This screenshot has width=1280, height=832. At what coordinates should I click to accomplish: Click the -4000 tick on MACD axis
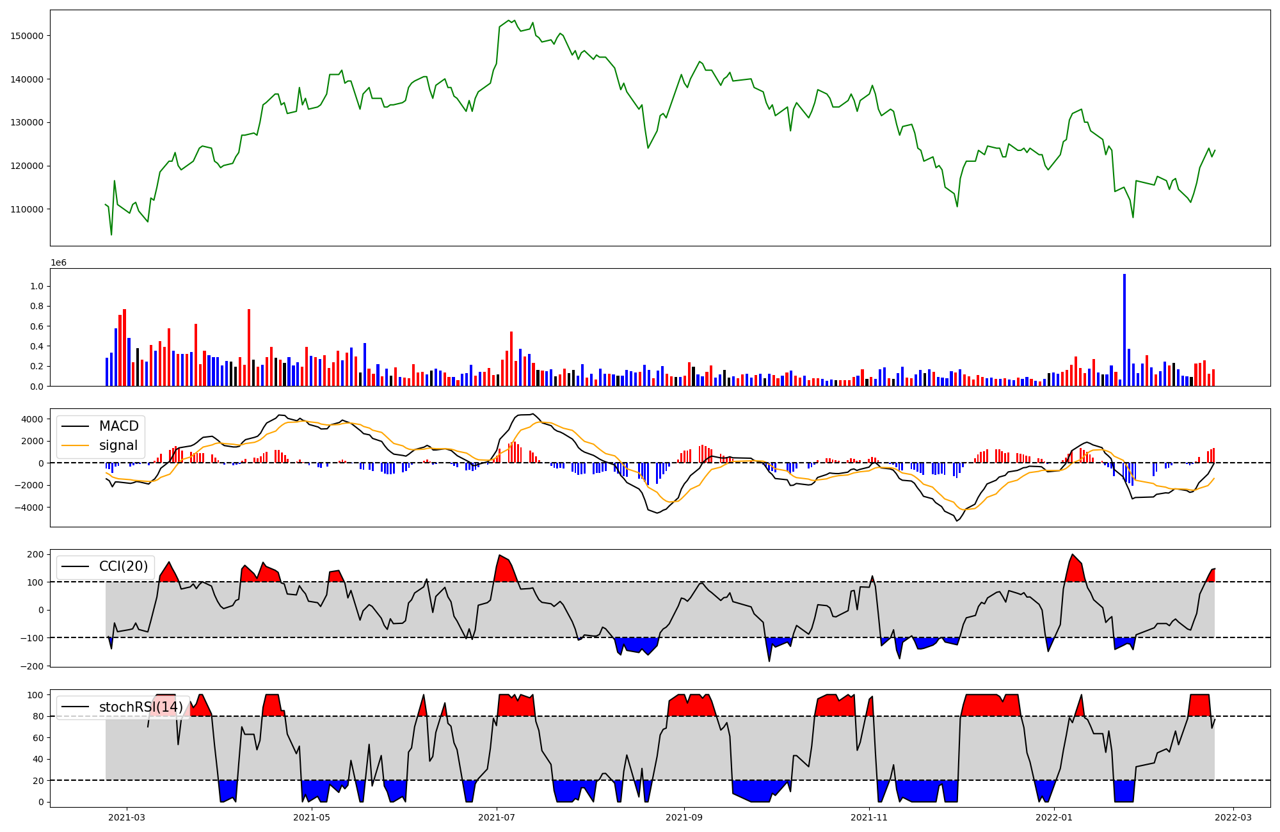pos(29,508)
